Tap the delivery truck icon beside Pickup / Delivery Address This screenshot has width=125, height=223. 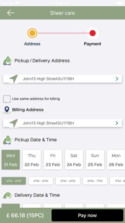click(8, 61)
